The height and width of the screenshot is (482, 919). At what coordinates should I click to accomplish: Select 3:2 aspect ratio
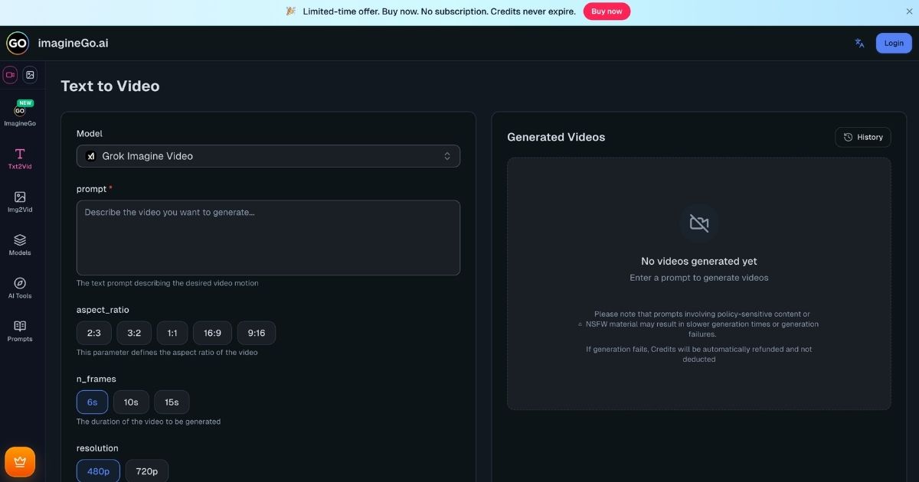[134, 333]
